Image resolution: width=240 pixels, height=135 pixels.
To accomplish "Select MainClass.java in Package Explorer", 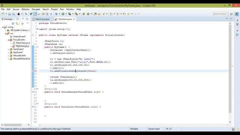I will tap(23, 43).
